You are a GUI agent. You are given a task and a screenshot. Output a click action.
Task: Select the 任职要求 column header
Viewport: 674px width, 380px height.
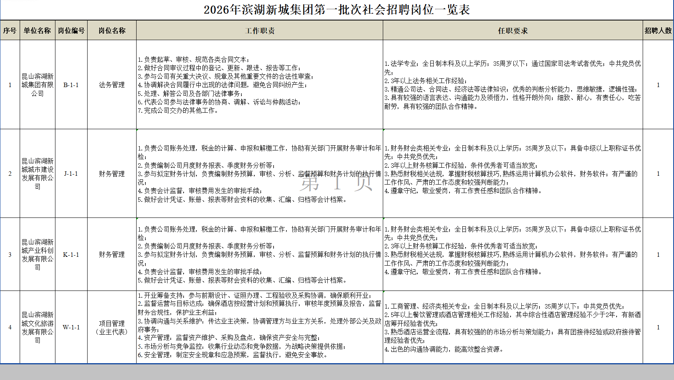513,30
